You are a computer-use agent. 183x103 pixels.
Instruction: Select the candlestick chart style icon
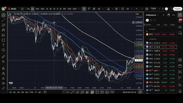click(84, 9)
